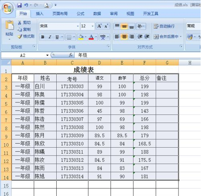The width and height of the screenshot is (201, 196).
Task: Undo the last action
Action: 26,5
